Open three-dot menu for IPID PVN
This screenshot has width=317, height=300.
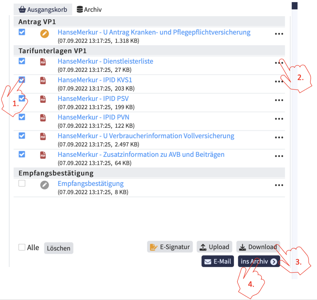point(279,119)
